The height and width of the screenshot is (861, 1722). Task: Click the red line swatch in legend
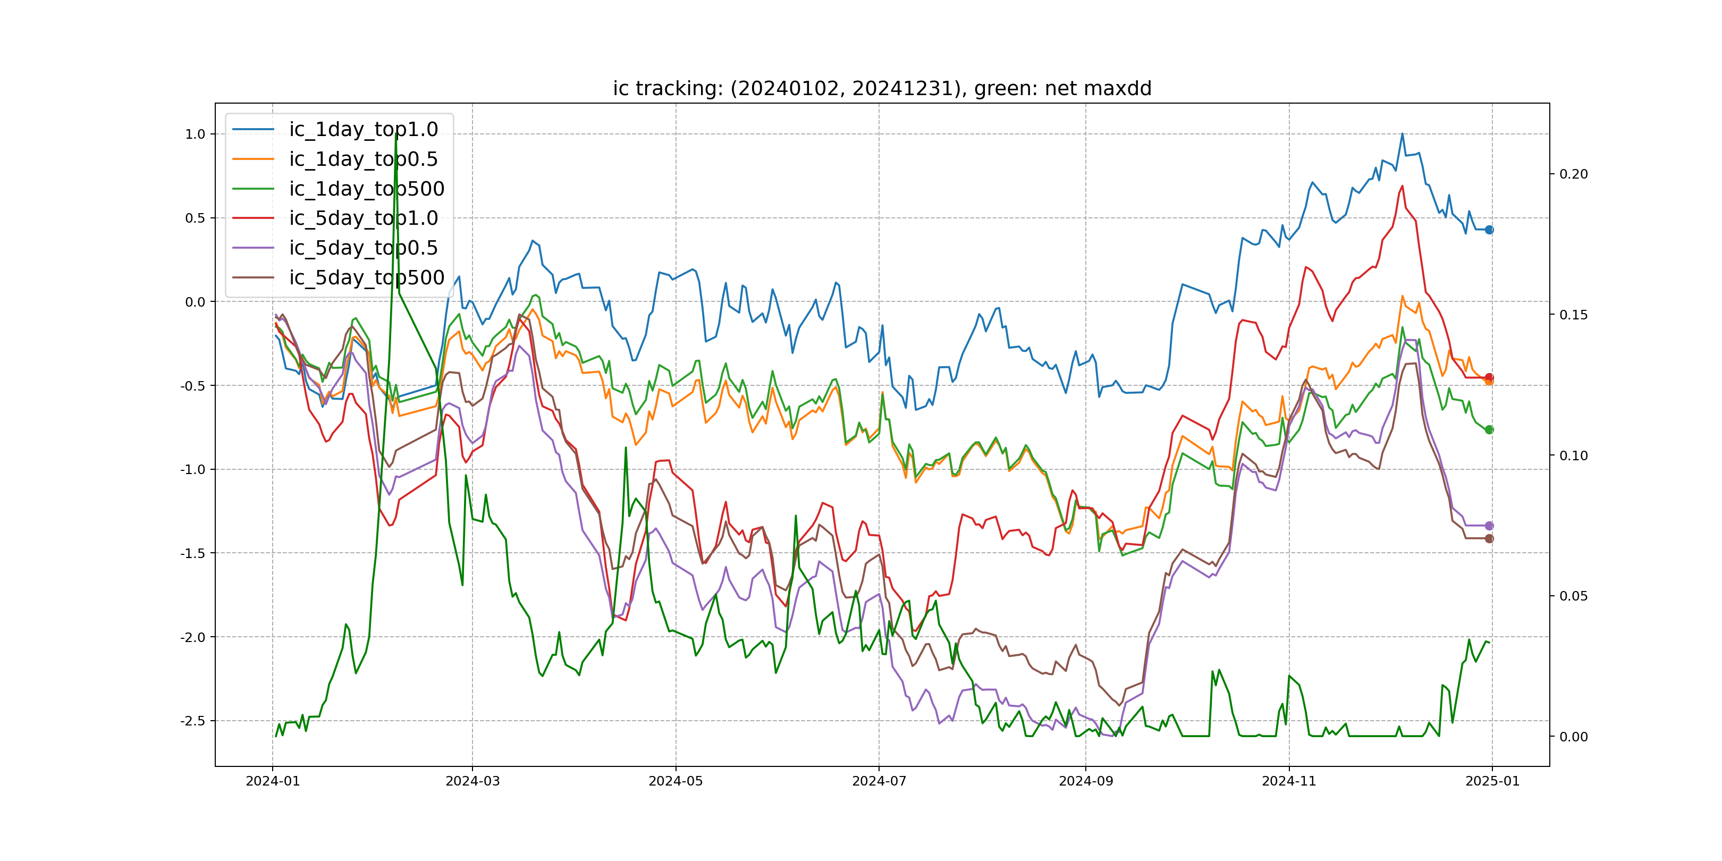coord(252,218)
